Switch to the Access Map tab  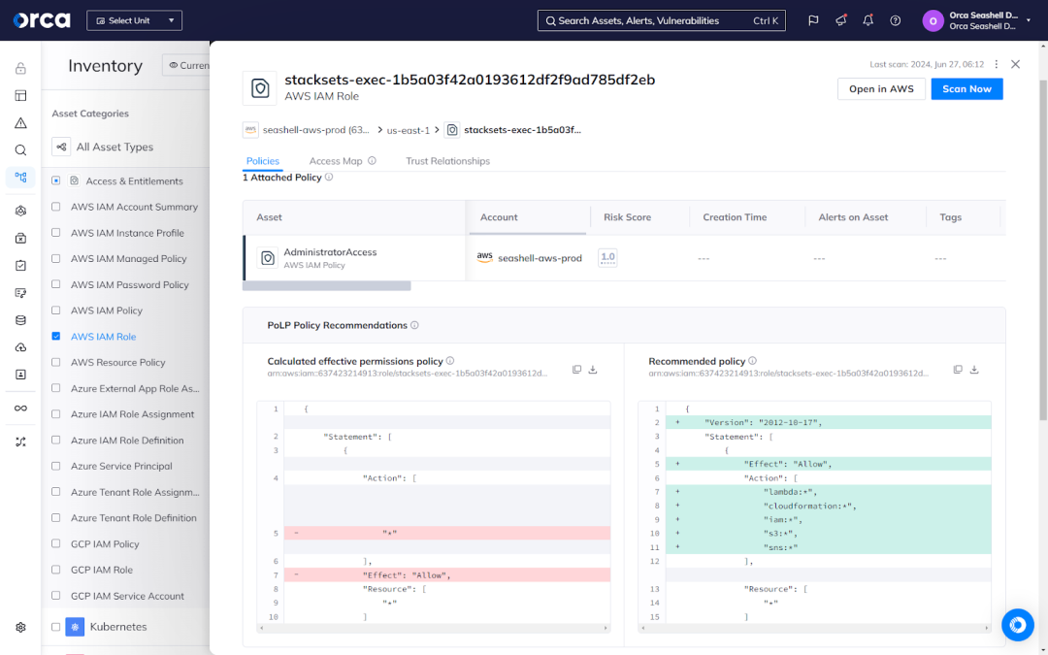336,161
